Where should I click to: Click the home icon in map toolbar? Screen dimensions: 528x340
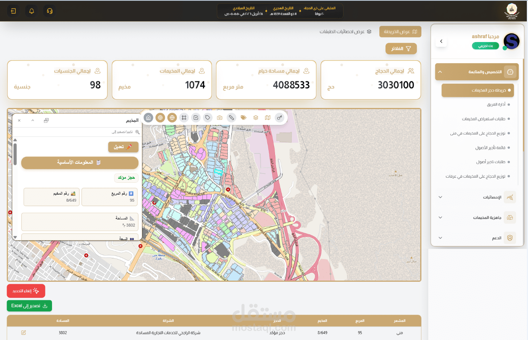click(148, 118)
